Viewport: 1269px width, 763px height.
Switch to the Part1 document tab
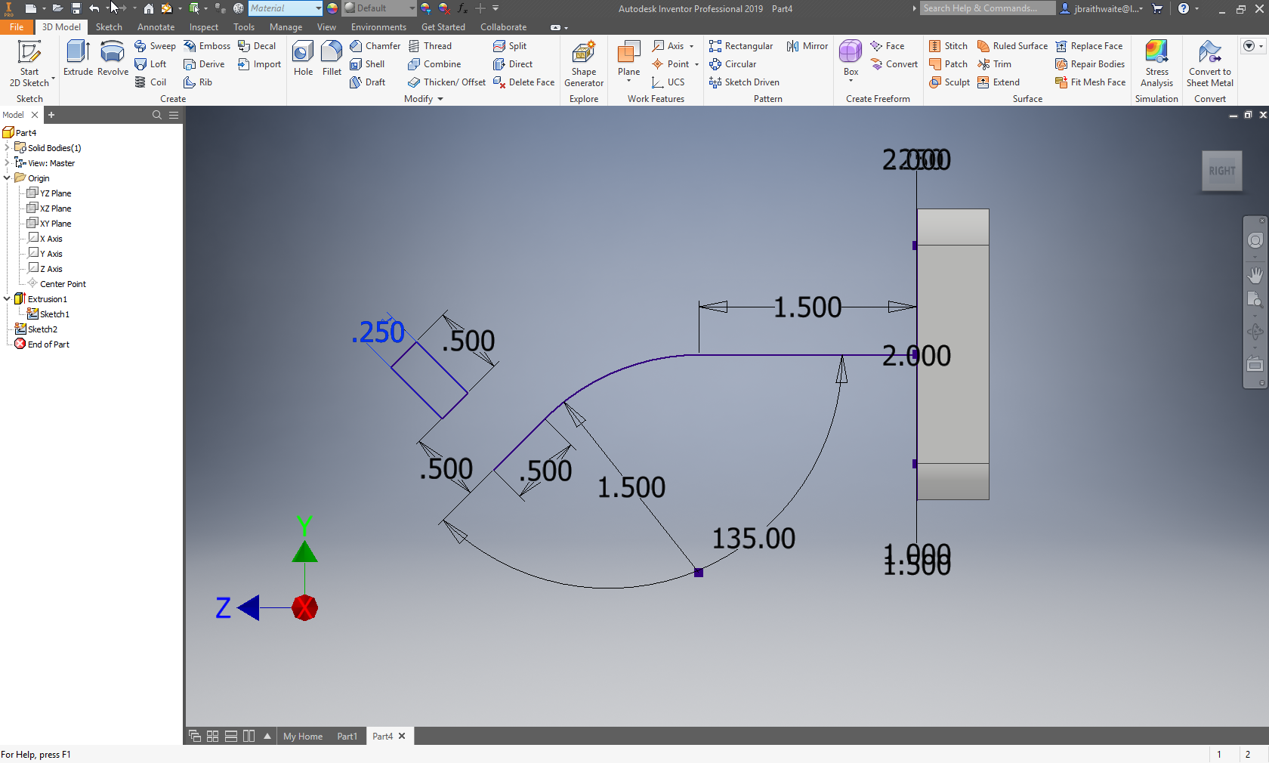pos(347,736)
